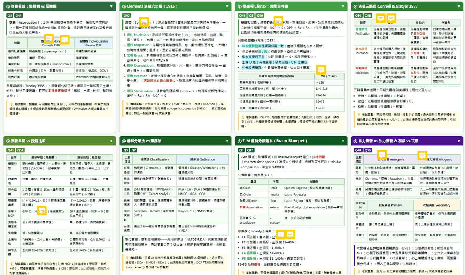The width and height of the screenshot is (465, 275).
Task: Click the '-etalia' suffix cell
Action: click(x=276, y=194)
